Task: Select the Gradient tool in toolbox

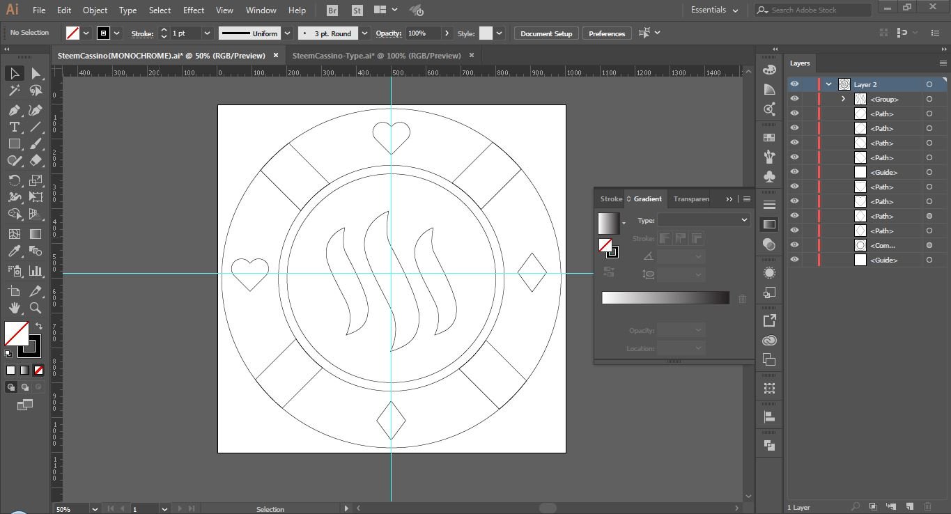Action: [x=36, y=234]
